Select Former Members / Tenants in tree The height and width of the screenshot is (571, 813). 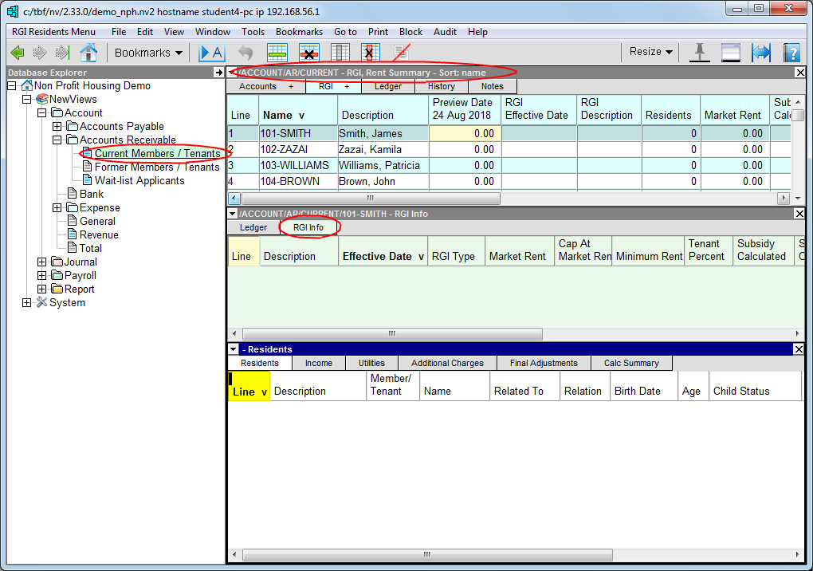tap(157, 167)
